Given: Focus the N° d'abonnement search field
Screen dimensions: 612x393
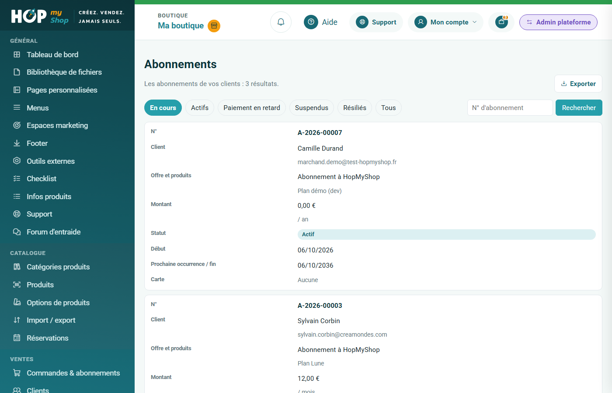Looking at the screenshot, I should click(510, 108).
